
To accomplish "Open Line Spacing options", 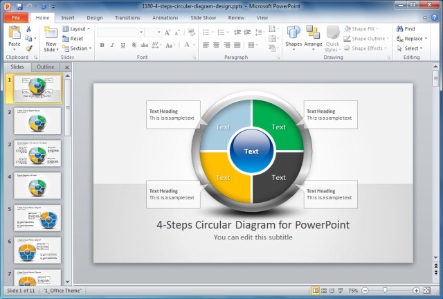I will pos(260,33).
